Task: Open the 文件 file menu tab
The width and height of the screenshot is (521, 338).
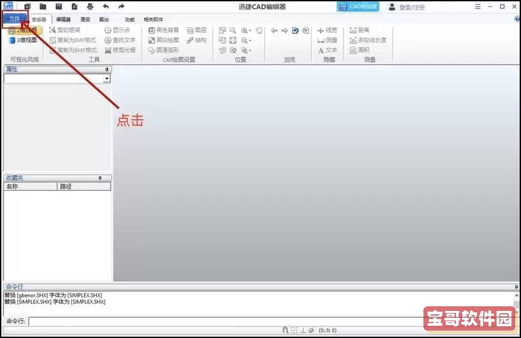Action: tap(15, 18)
